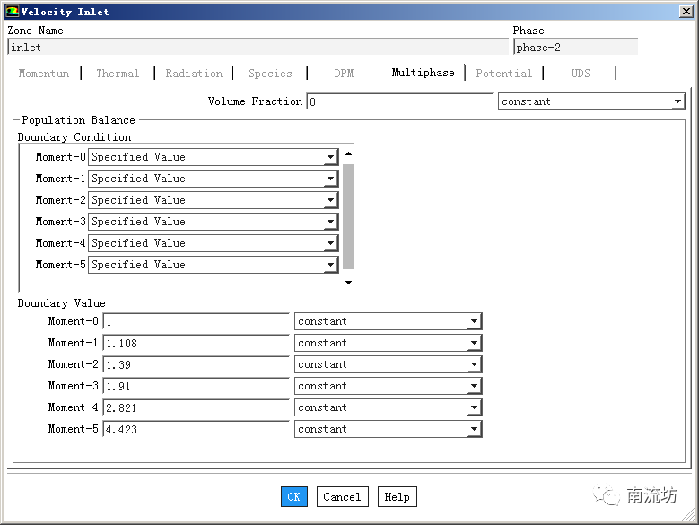Viewport: 699px width, 525px height.
Task: Open Moment-5 boundary condition type dropdown
Action: [x=331, y=265]
